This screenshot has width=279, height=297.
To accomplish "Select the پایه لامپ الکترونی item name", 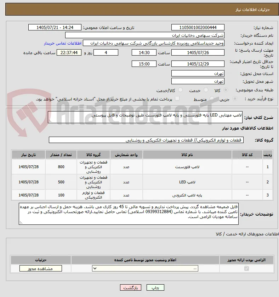I will click(x=187, y=195).
